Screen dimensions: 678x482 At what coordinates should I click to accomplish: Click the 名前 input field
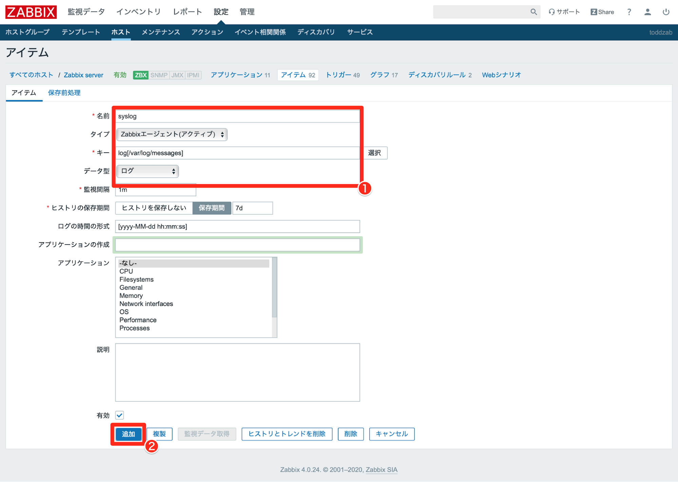tap(237, 116)
